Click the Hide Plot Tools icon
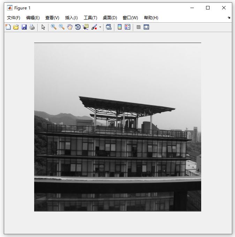 [138, 27]
